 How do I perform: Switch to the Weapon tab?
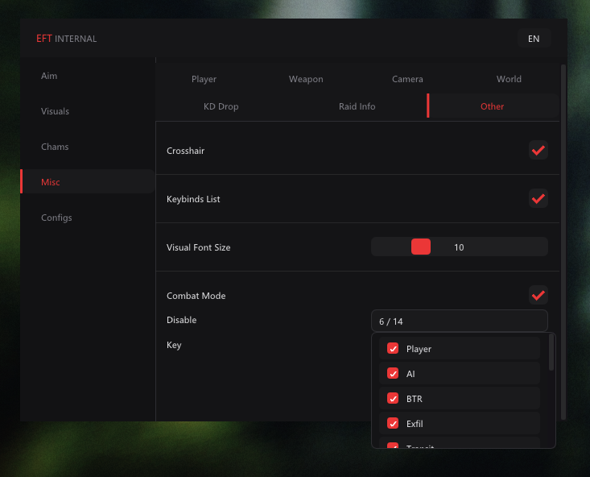306,79
